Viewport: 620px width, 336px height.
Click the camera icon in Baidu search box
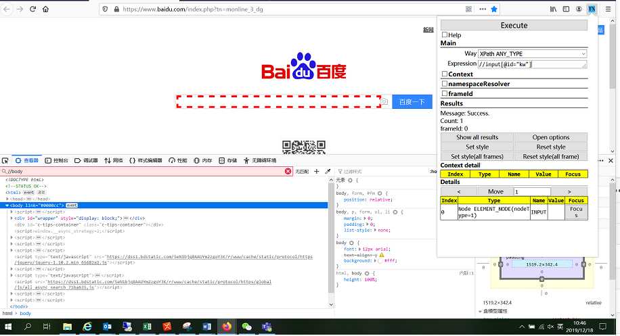tap(384, 102)
